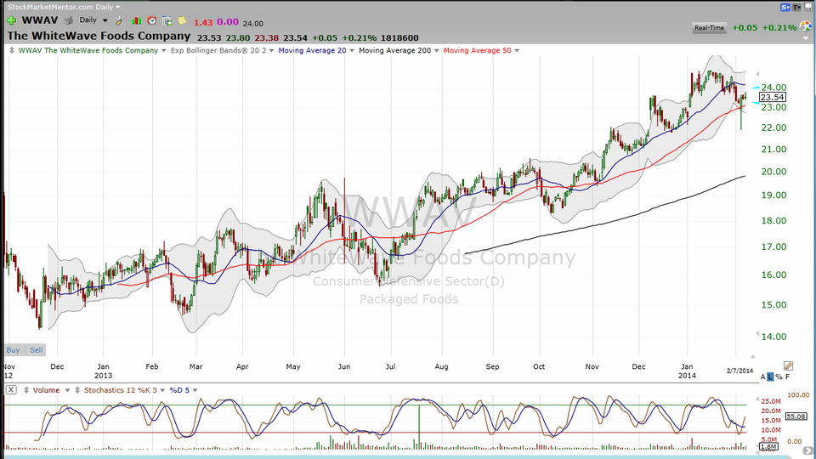Click the scroll right arrow at bottom corner
The image size is (816, 459).
click(x=807, y=450)
